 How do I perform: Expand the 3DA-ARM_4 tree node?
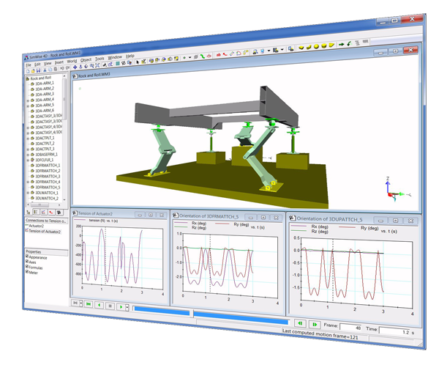click(28, 98)
